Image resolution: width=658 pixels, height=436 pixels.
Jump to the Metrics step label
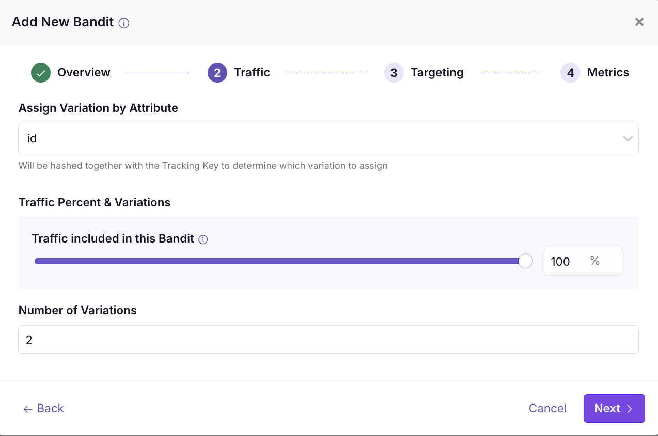(608, 73)
